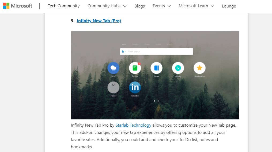The height and width of the screenshot is (152, 272).
Task: Click the LinkedIn icon in screenshot
Action: click(135, 87)
